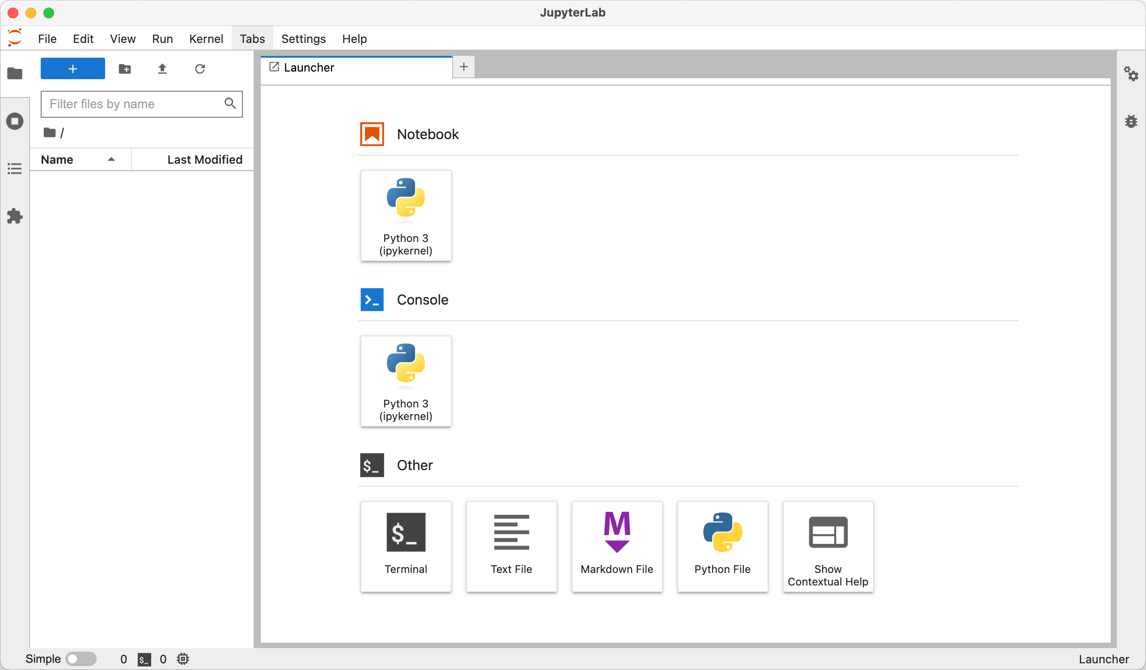Viewport: 1146px width, 670px height.
Task: Select the Launcher tab
Action: click(309, 67)
